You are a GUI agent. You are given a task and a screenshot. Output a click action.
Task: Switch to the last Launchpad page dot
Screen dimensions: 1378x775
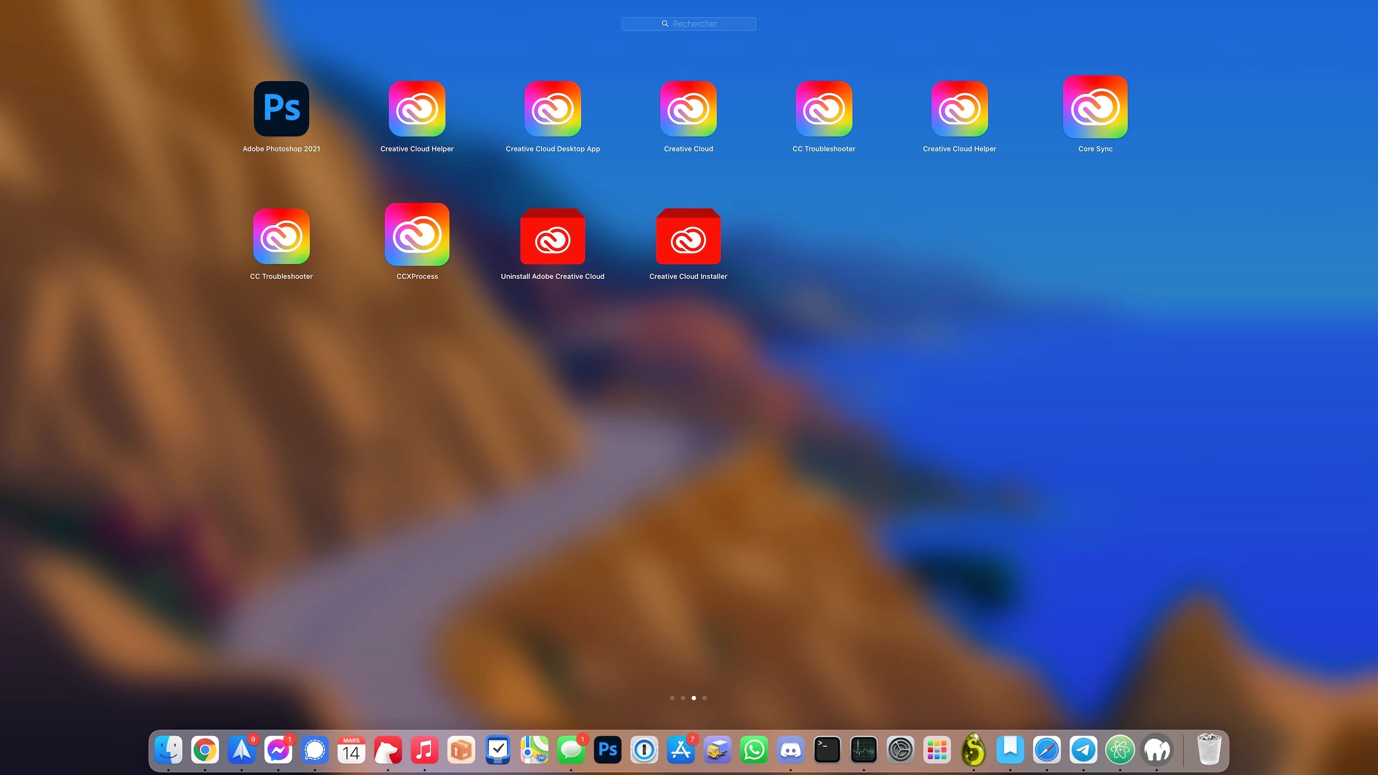coord(704,698)
